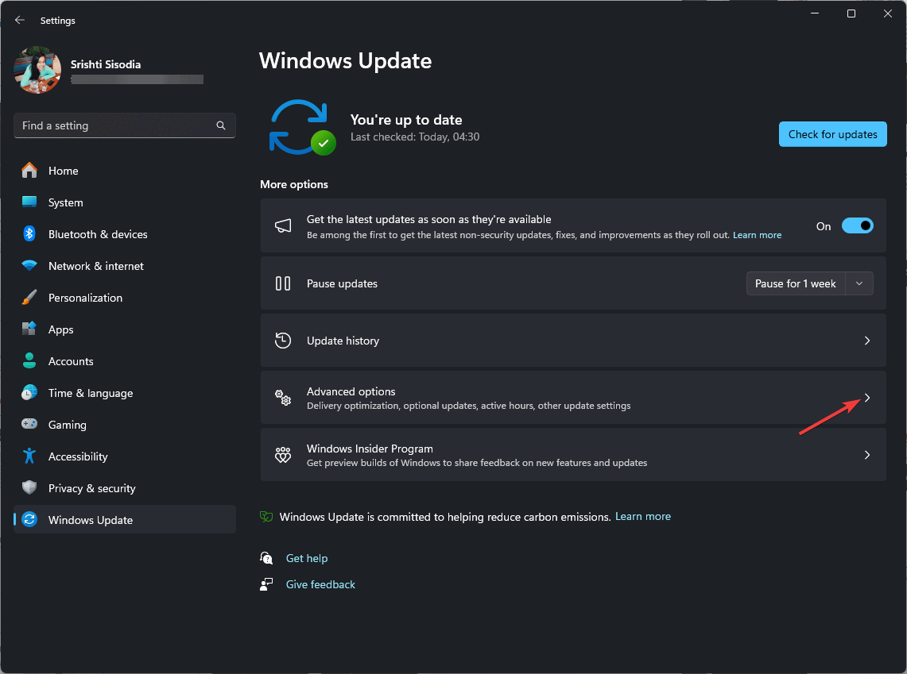Click the Srishti Sisodia account name
The width and height of the screenshot is (907, 674).
click(106, 64)
